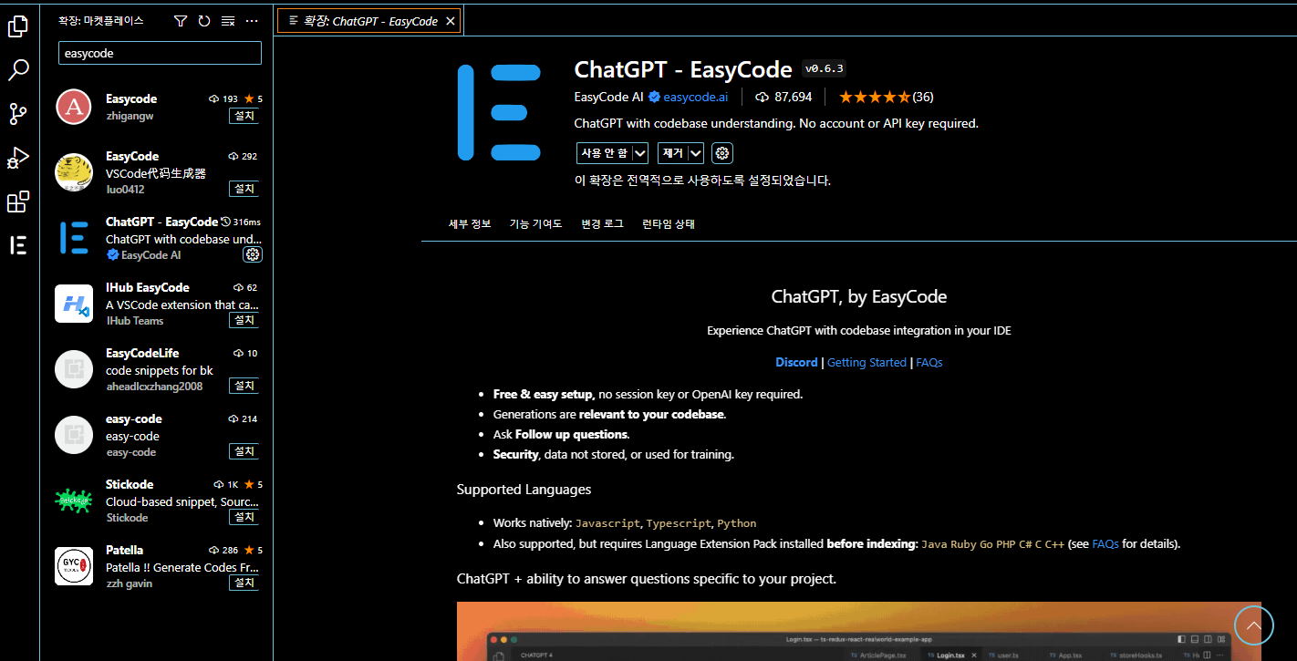Image resolution: width=1297 pixels, height=661 pixels.
Task: Click the ChatGPT, by EasyCode heading
Action: coord(859,296)
